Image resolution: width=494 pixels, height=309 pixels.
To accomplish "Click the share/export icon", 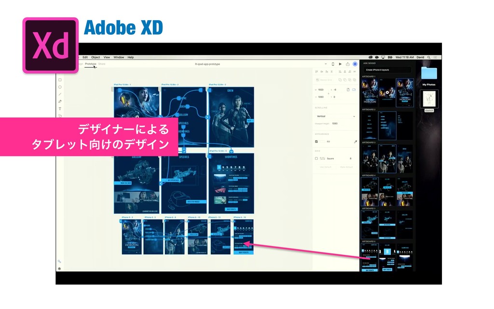I will [347, 64].
